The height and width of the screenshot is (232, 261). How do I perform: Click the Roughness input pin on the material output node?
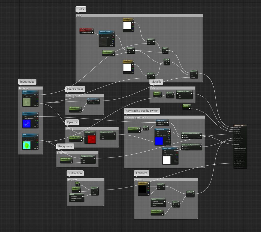pyautogui.click(x=235, y=134)
